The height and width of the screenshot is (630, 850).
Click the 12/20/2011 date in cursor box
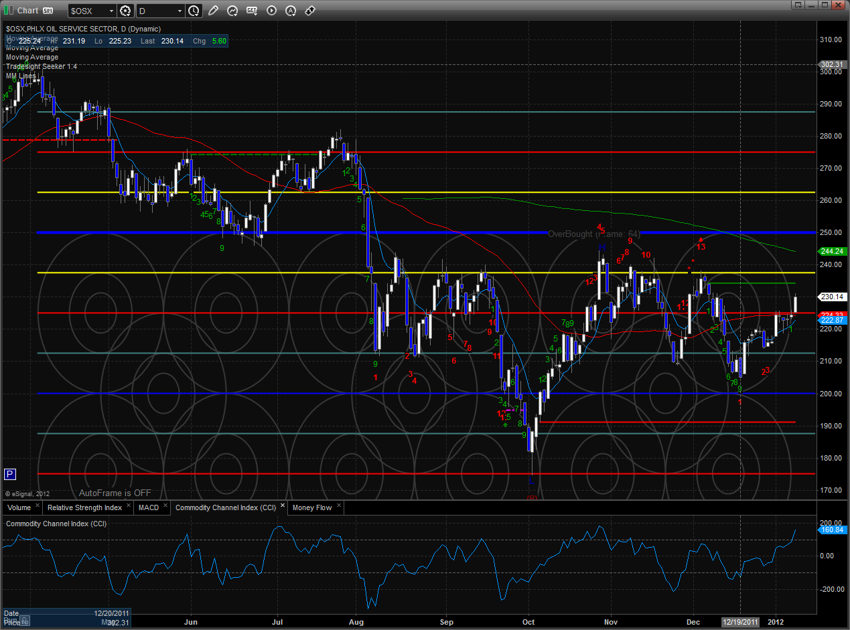click(112, 613)
